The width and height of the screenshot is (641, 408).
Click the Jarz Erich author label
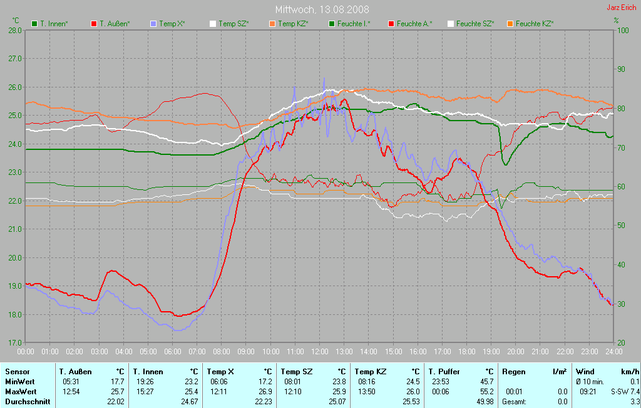tap(623, 8)
